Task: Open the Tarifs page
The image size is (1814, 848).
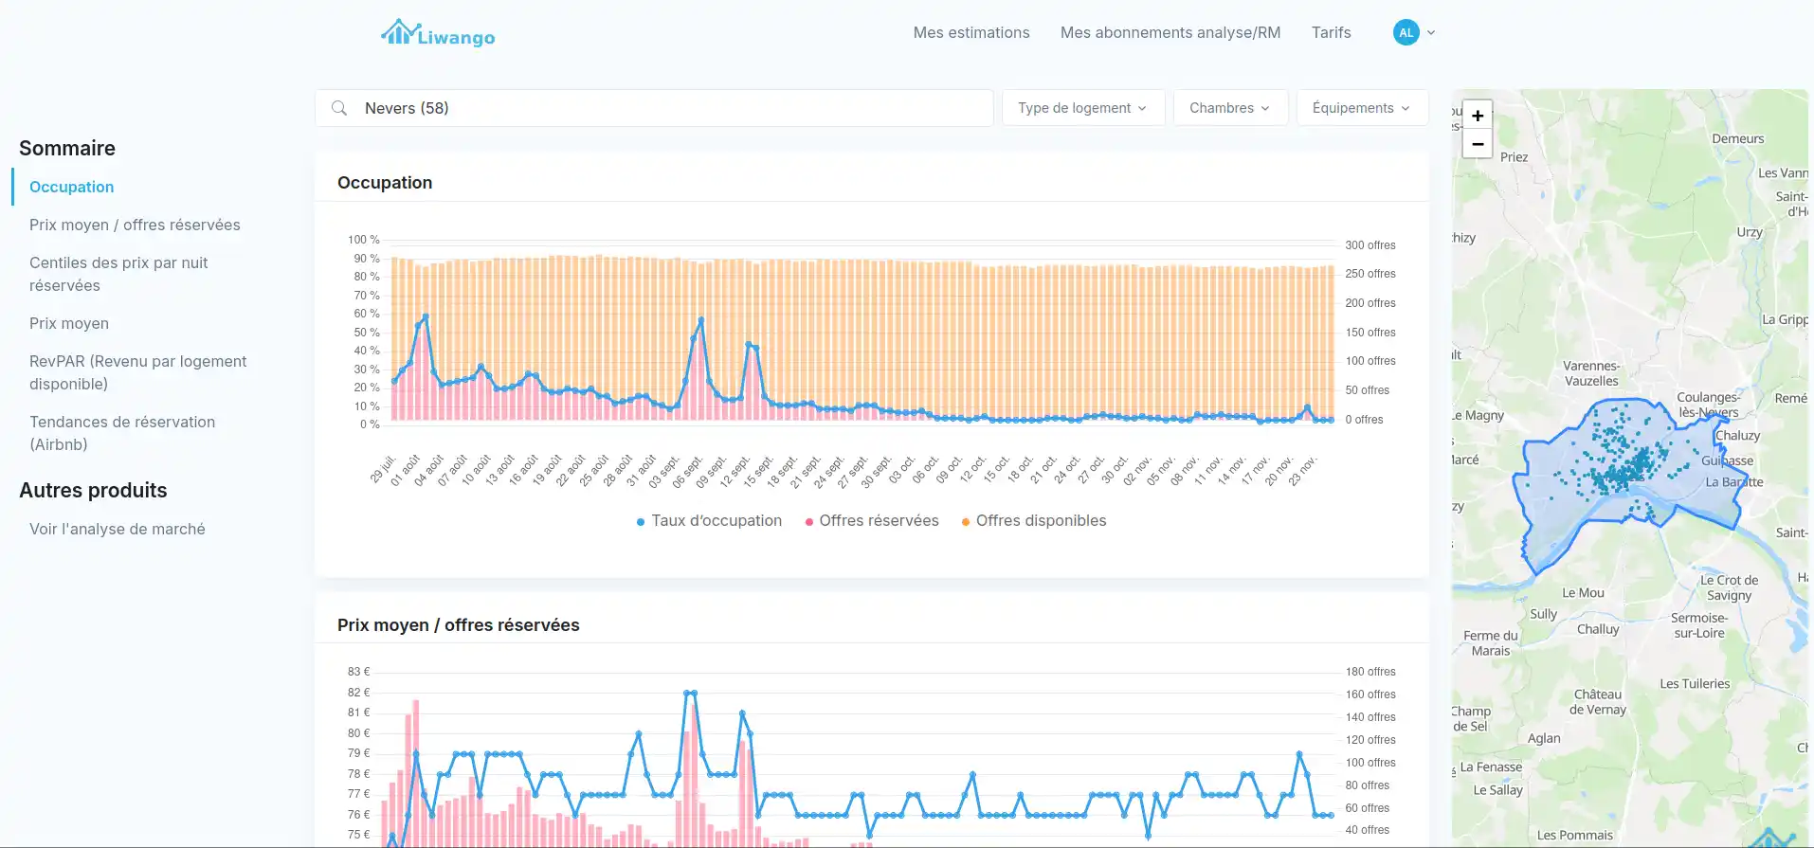Action: point(1331,32)
